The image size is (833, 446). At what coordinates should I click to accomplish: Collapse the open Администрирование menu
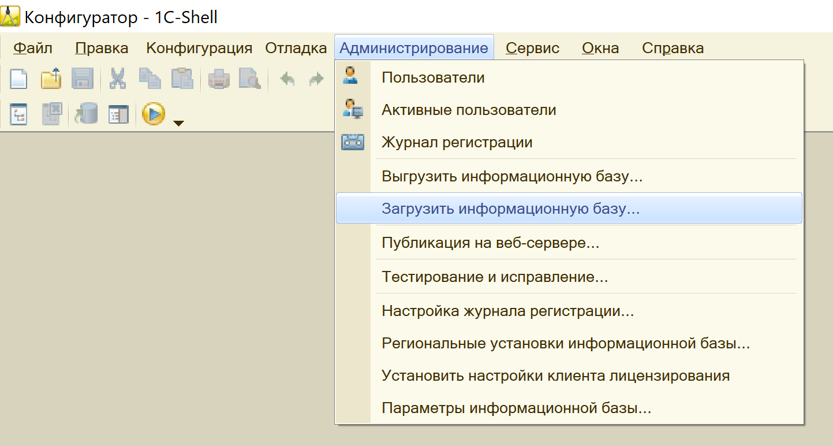(x=414, y=48)
